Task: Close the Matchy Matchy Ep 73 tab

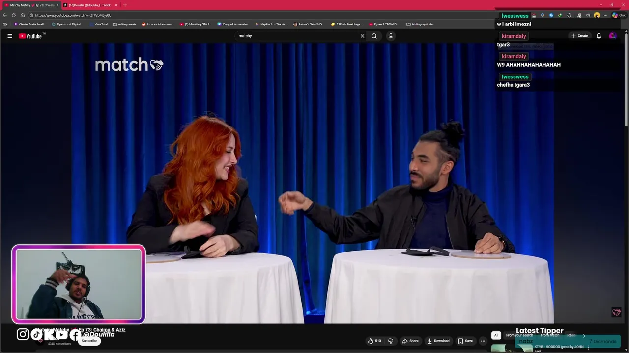Action: pyautogui.click(x=57, y=5)
